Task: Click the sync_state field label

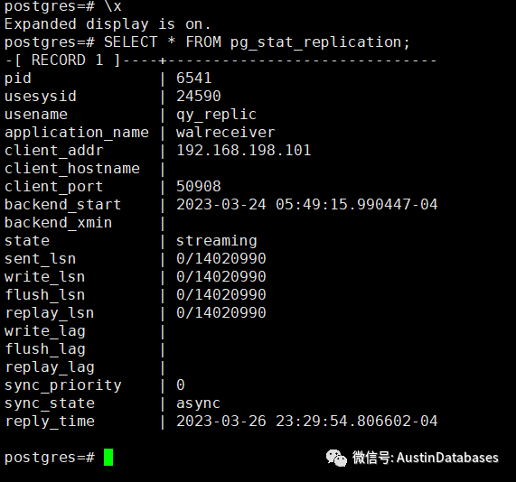Action: 50,404
